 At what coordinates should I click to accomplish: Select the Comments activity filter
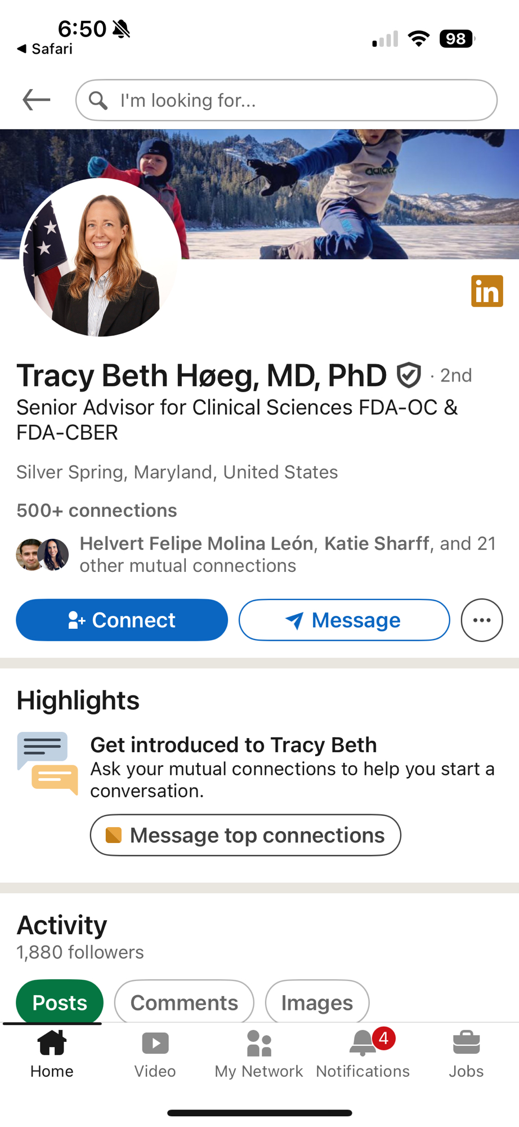coord(184,1002)
